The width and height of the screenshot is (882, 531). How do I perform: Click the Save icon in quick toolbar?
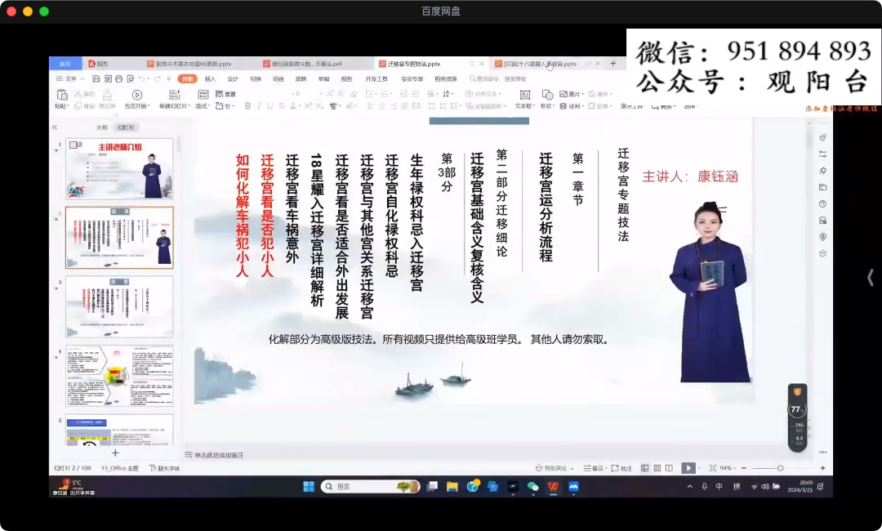[x=96, y=78]
